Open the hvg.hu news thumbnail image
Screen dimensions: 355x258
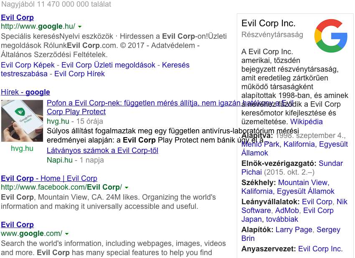[x=22, y=121]
